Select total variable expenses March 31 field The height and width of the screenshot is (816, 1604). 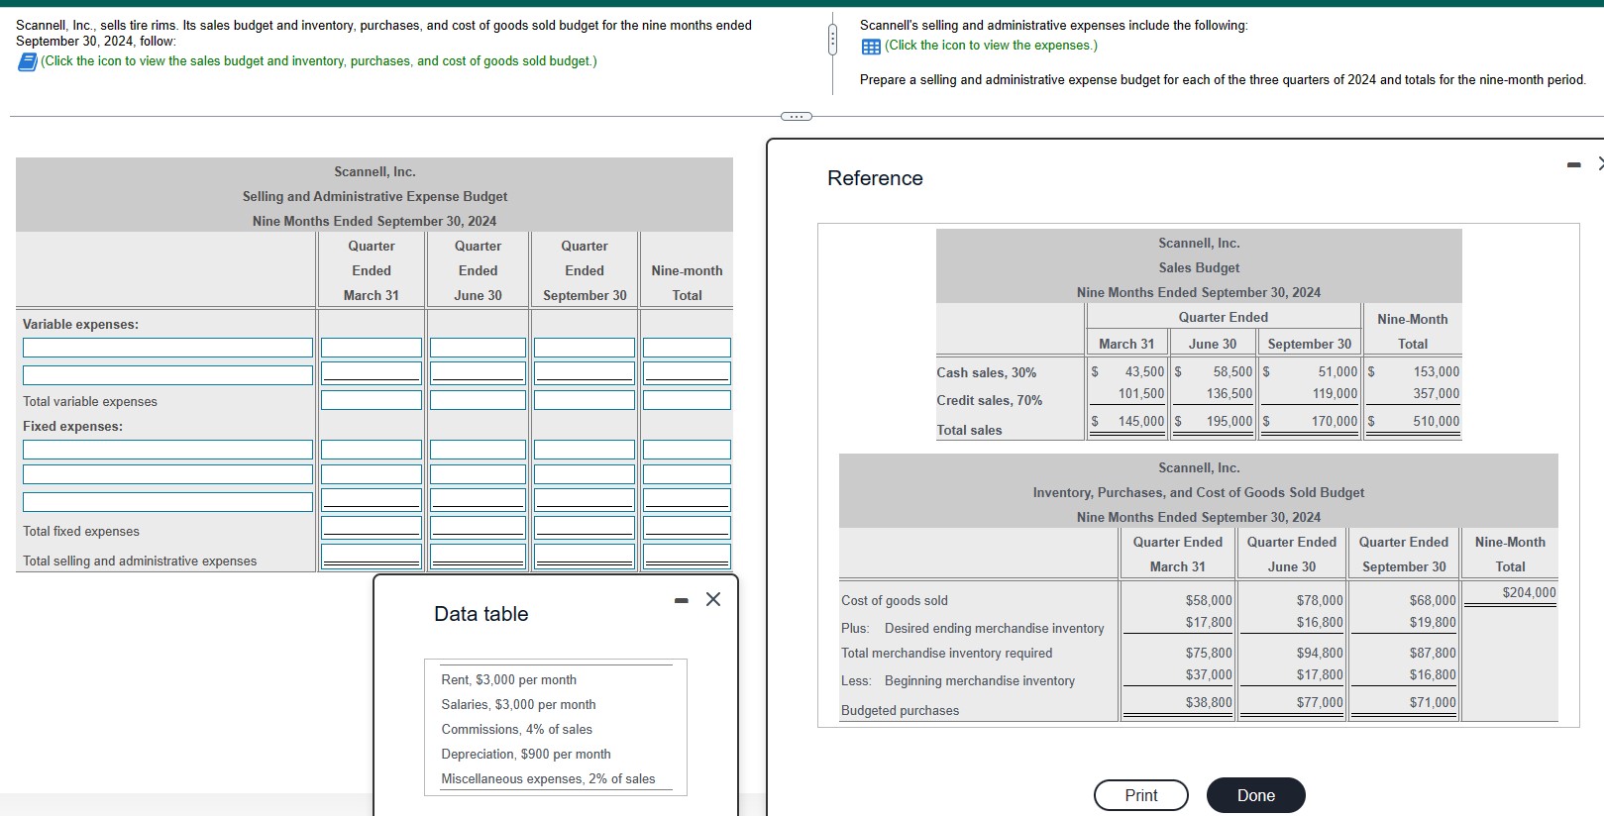(372, 400)
